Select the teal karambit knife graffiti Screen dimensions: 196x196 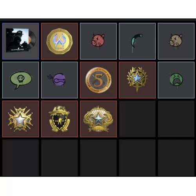pyautogui.click(x=137, y=41)
